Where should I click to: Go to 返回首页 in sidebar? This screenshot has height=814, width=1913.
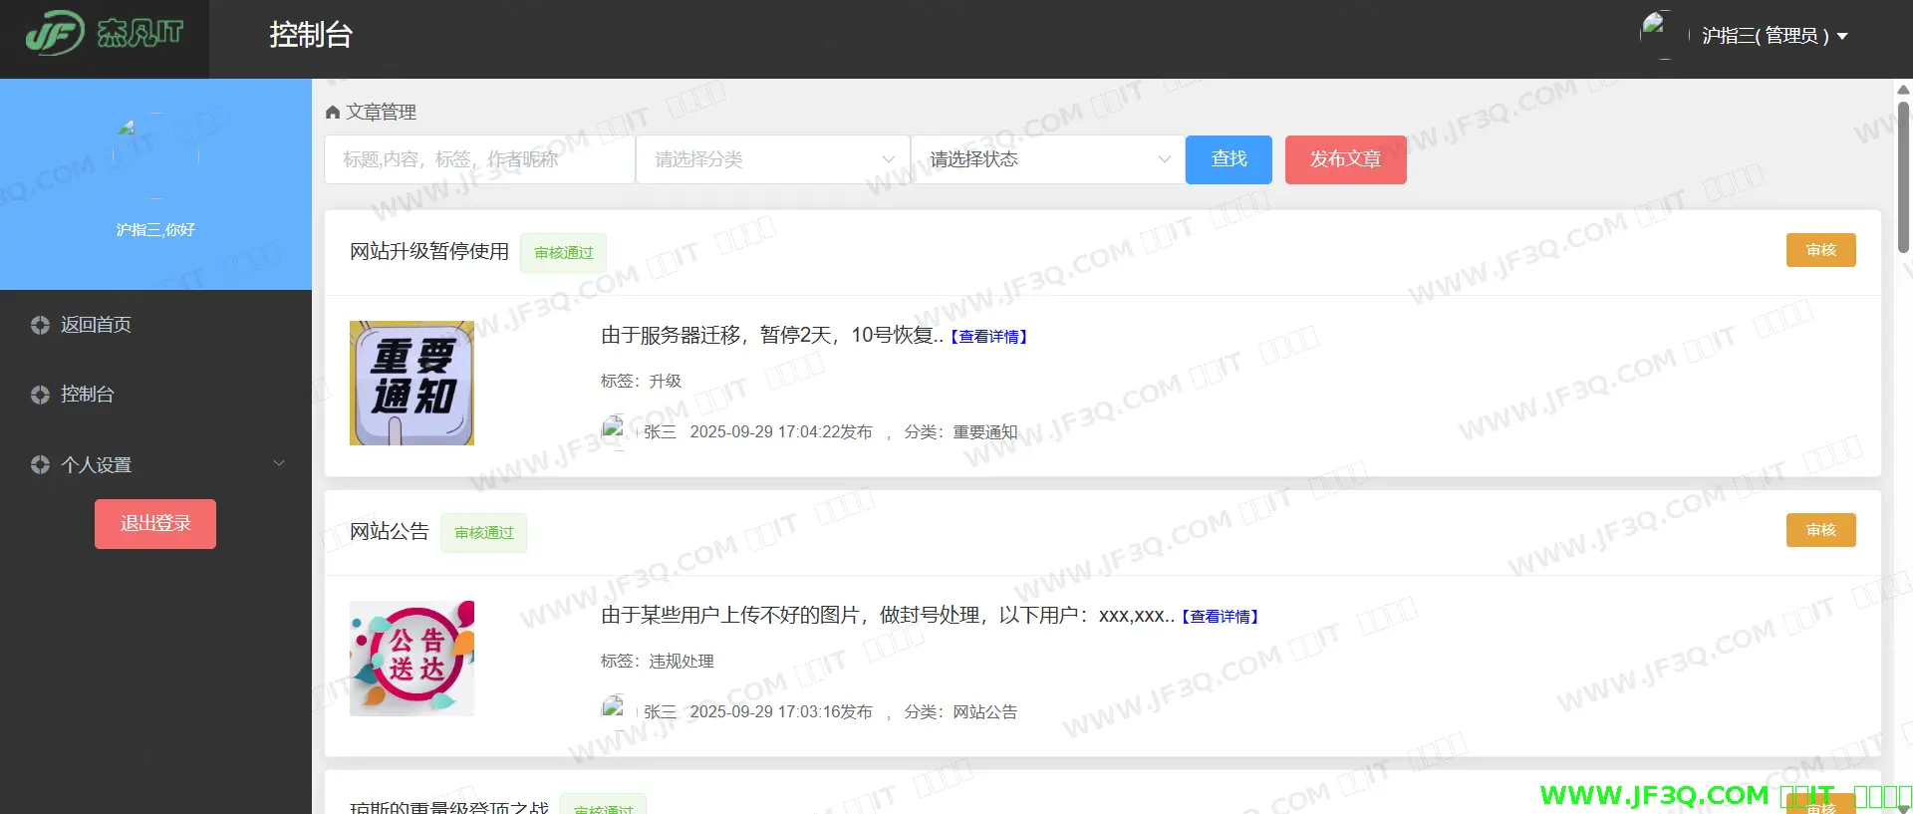96,325
